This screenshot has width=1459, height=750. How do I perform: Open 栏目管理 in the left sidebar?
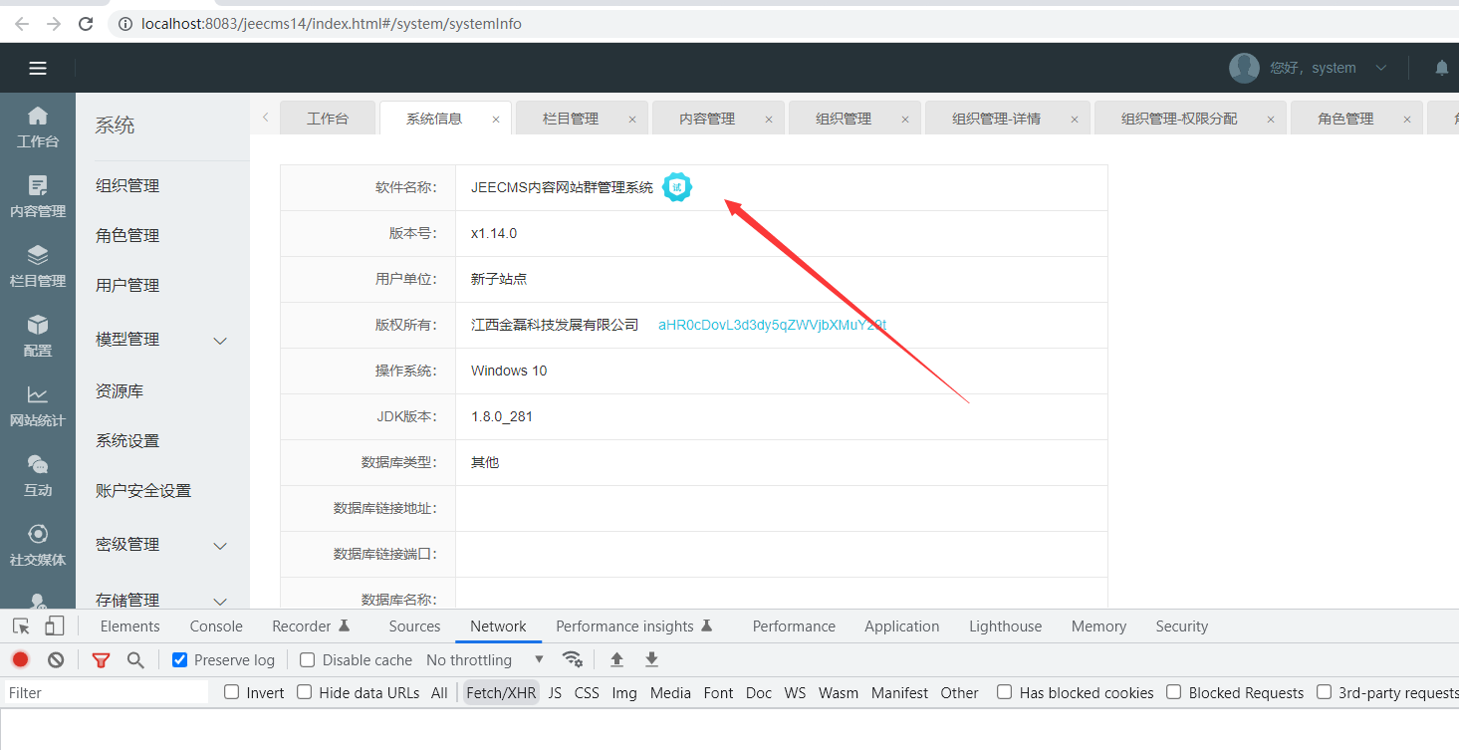click(x=38, y=266)
